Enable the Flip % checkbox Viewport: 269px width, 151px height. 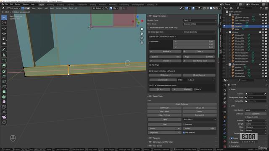click(195, 89)
